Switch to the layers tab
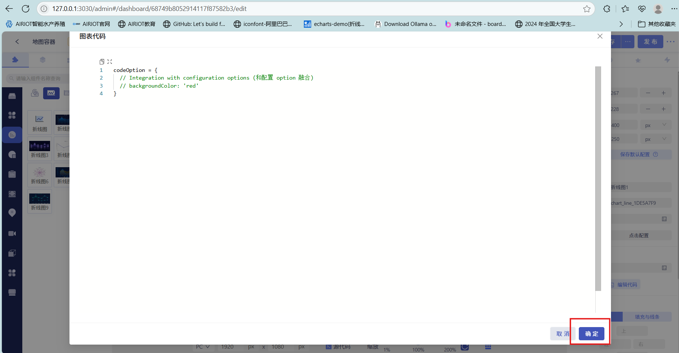This screenshot has height=353, width=679. coord(43,60)
